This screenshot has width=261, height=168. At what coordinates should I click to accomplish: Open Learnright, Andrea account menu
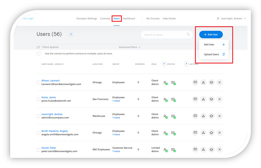coord(231,19)
